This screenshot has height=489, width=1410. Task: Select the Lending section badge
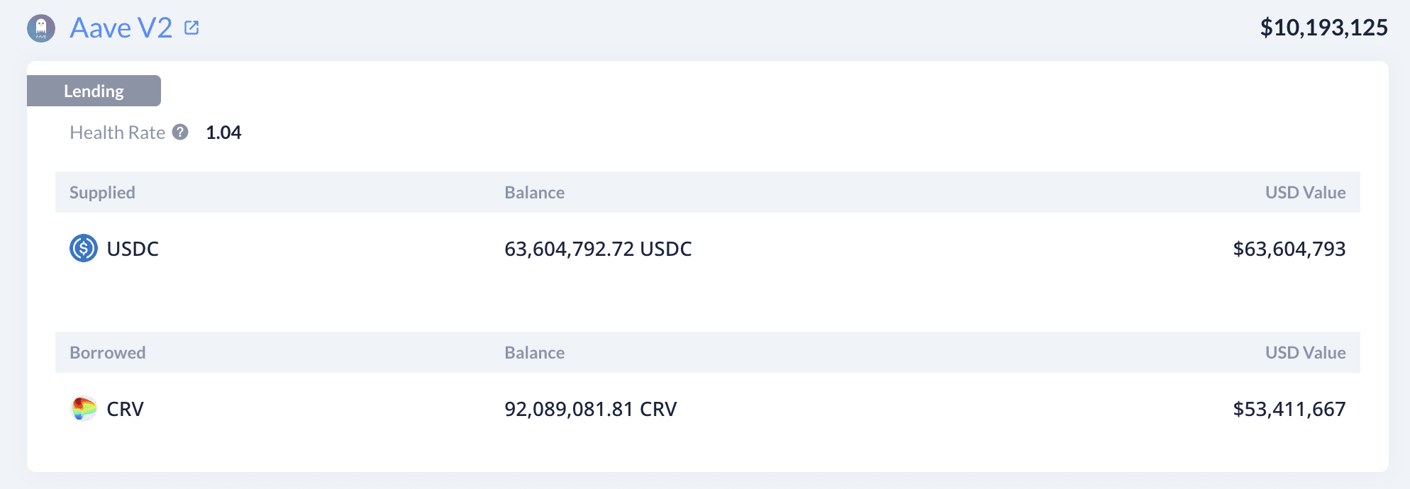pyautogui.click(x=94, y=91)
